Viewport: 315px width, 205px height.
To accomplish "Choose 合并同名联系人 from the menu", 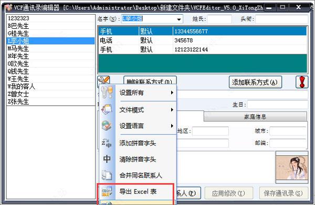I will coord(138,176).
